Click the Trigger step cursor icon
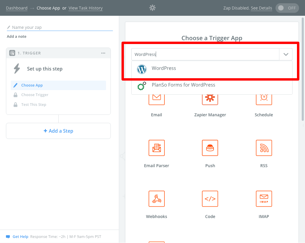Image resolution: width=305 pixels, height=243 pixels. tap(12, 53)
